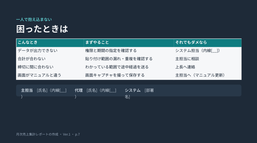This screenshot has width=257, height=143.
Task: Click the cell 貼り付け範囲の漏れ・重複を確認する
Action: pos(129,59)
